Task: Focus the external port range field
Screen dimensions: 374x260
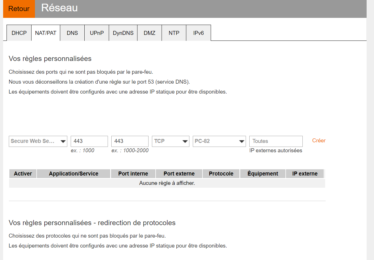Action: 130,141
